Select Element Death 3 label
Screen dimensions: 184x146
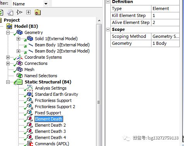pyautogui.click(x=50, y=131)
